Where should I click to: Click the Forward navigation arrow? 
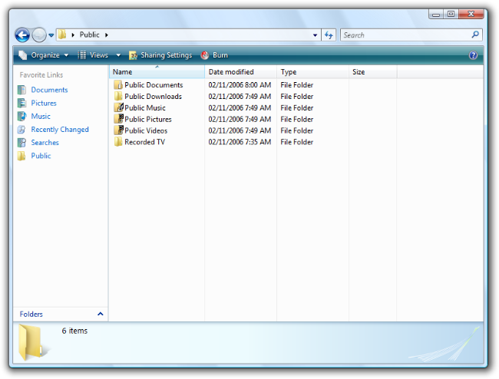click(39, 35)
